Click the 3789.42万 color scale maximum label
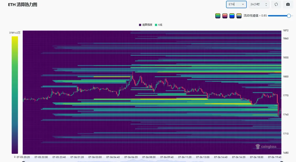The height and width of the screenshot is (162, 296). coord(15,33)
